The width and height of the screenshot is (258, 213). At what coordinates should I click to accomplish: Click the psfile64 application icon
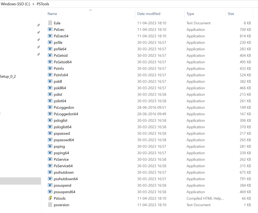point(50,49)
